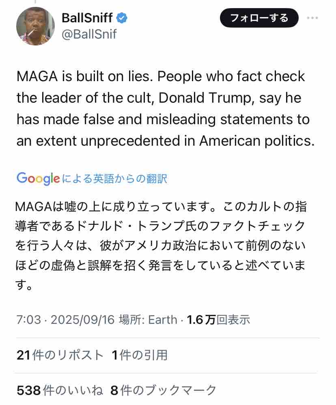
Task: Tap the による英語からの翻訳 translation label
Action: tap(114, 179)
